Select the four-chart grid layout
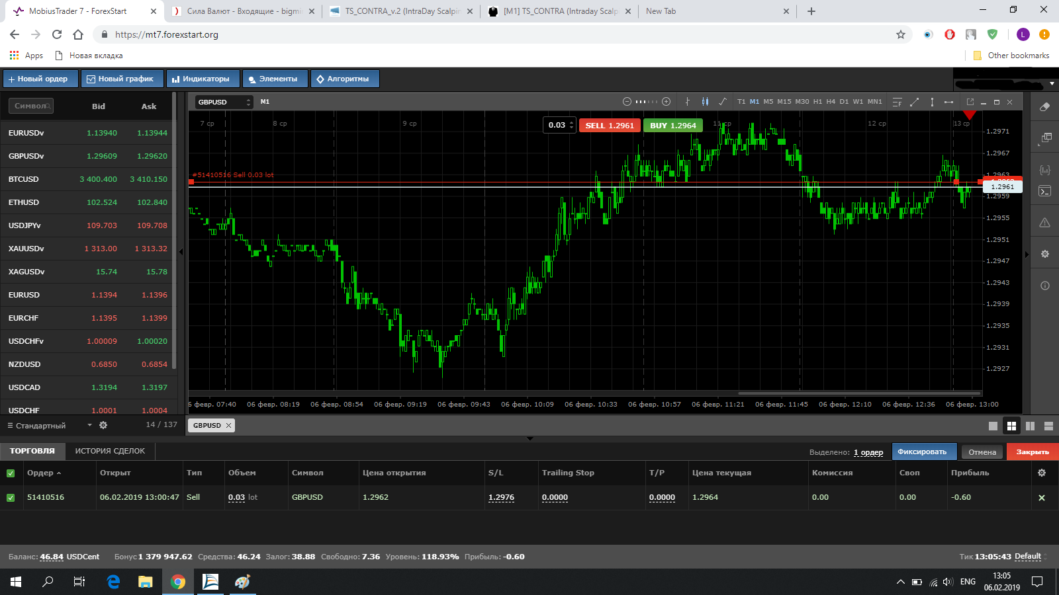Image resolution: width=1059 pixels, height=595 pixels. (x=1011, y=426)
